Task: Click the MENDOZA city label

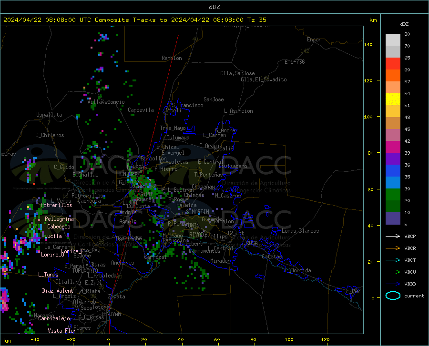Action: (127, 174)
